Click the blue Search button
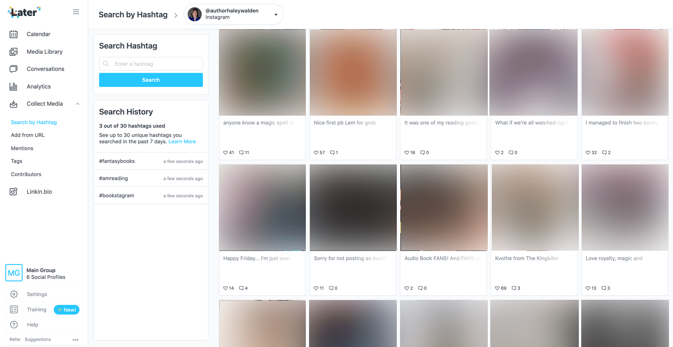 point(151,80)
